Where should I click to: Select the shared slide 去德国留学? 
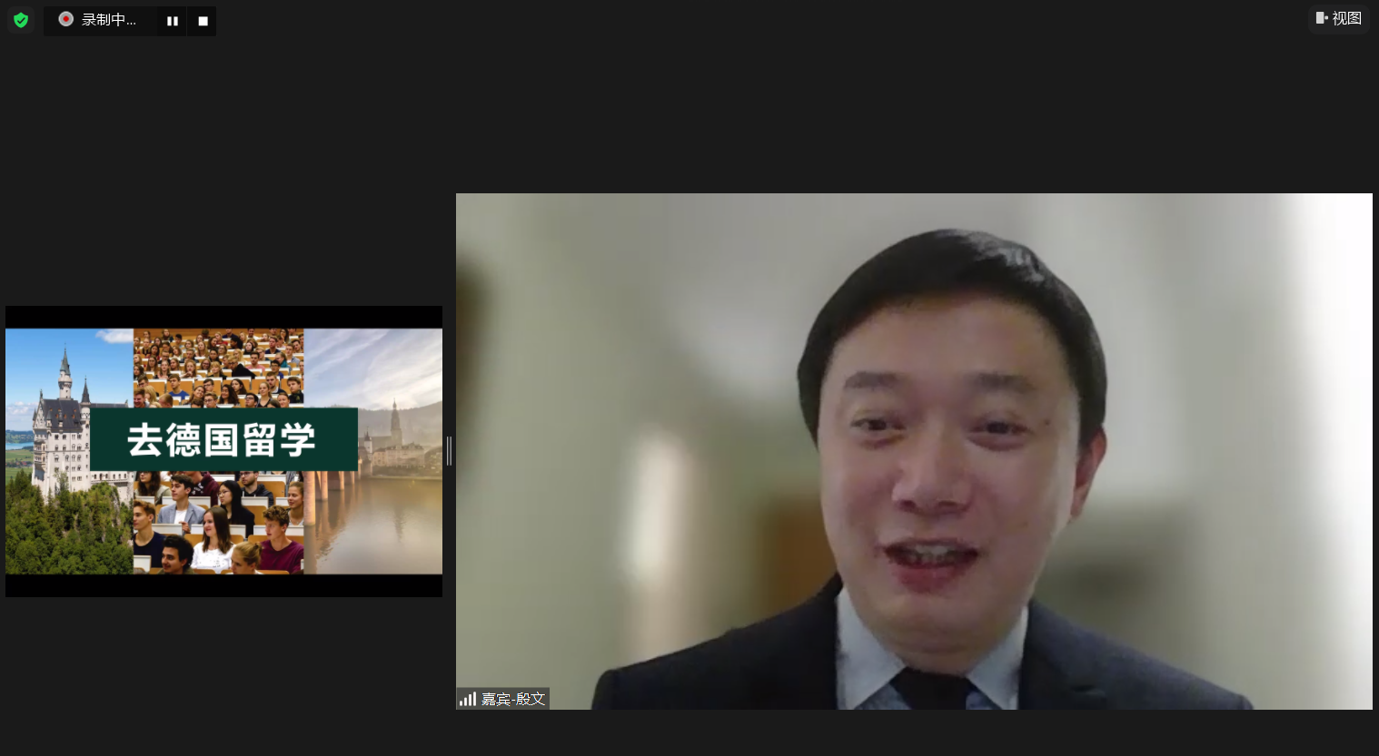tap(223, 451)
